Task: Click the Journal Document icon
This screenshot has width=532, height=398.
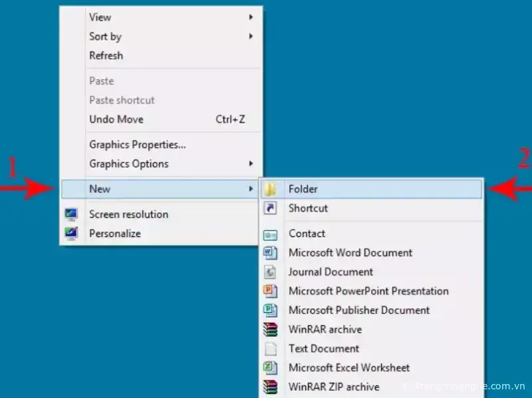Action: tap(270, 272)
